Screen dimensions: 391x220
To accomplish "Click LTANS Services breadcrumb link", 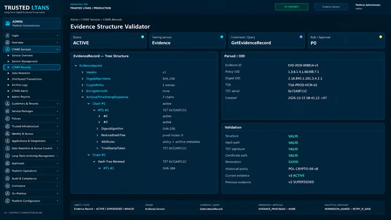I will [91, 20].
